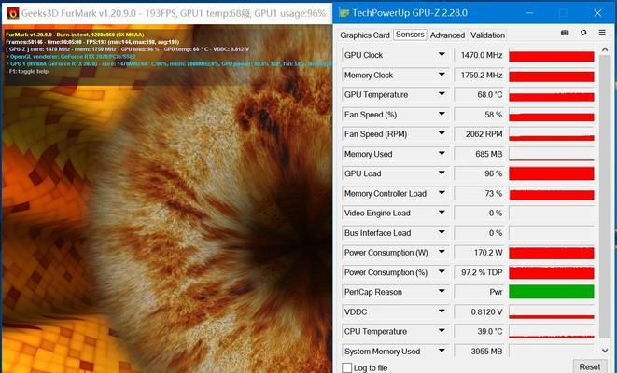Click the Power Consumption (W) history graph

552,253
